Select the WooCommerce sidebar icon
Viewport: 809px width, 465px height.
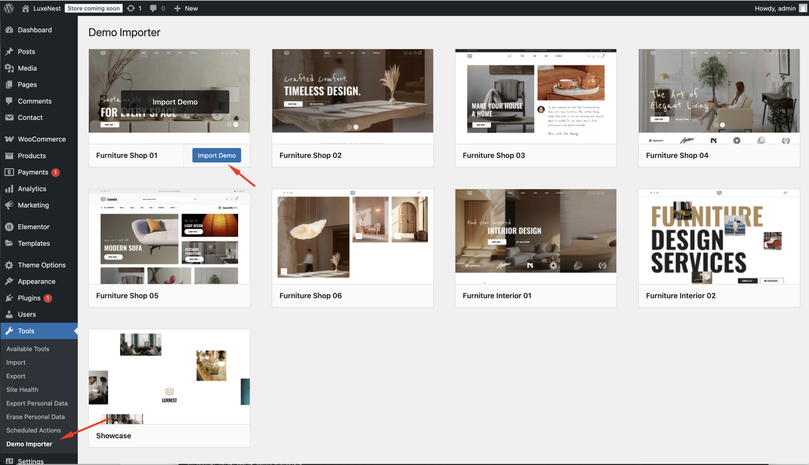tap(9, 139)
